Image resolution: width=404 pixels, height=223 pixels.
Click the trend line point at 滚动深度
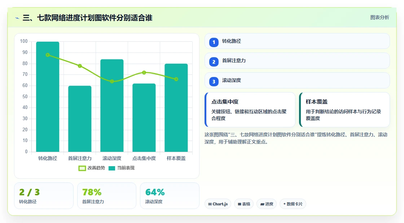click(x=112, y=81)
